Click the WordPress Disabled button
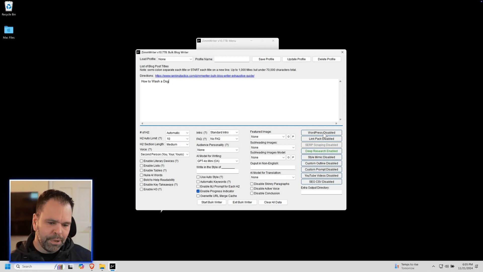The width and height of the screenshot is (483, 272). 321,133
